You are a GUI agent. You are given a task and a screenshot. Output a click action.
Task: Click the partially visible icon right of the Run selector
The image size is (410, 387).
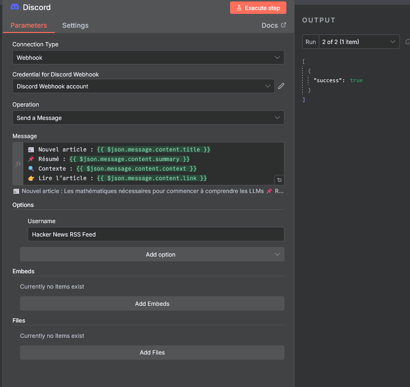click(x=407, y=42)
